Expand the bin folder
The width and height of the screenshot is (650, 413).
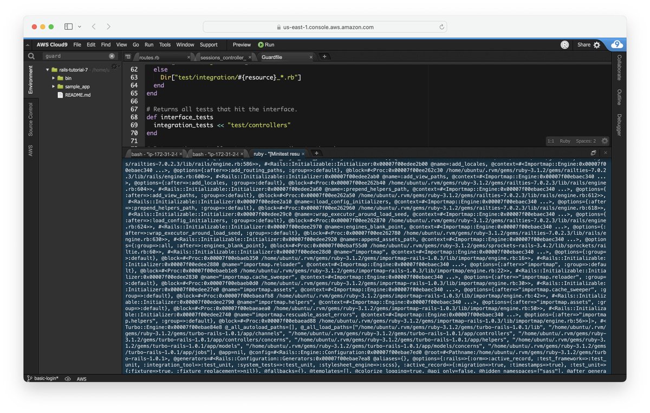pyautogui.click(x=54, y=78)
